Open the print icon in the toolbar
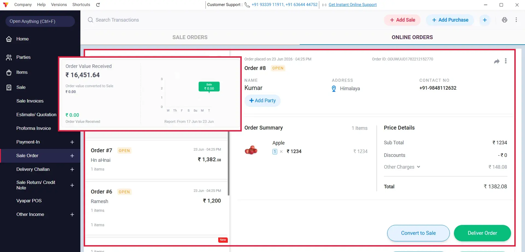Viewport: 525px width, 252px height. tap(504, 20)
